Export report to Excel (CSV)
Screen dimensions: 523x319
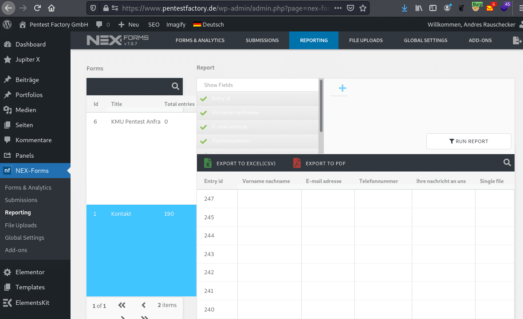[x=240, y=163]
